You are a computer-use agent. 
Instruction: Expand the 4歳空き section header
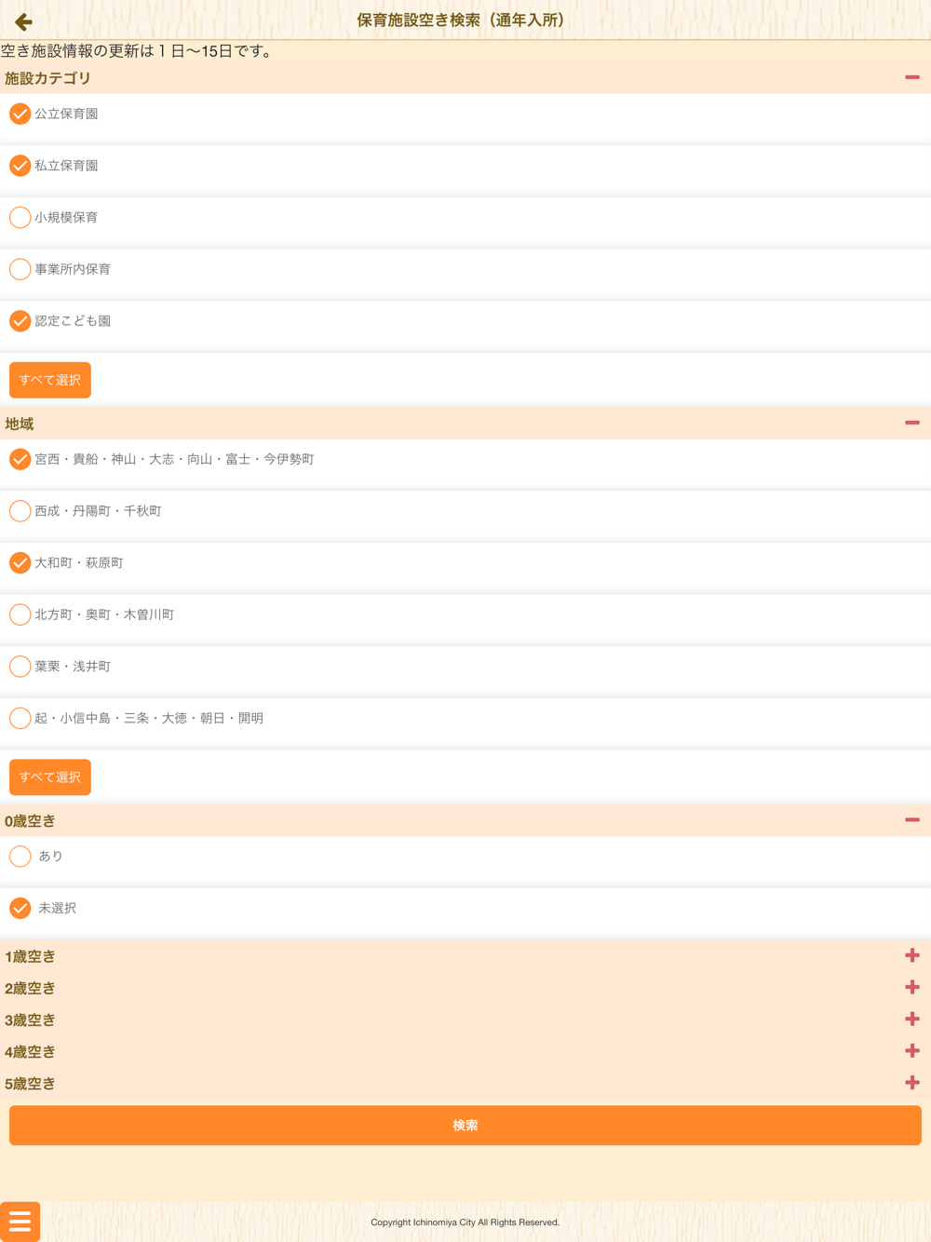pos(465,1051)
